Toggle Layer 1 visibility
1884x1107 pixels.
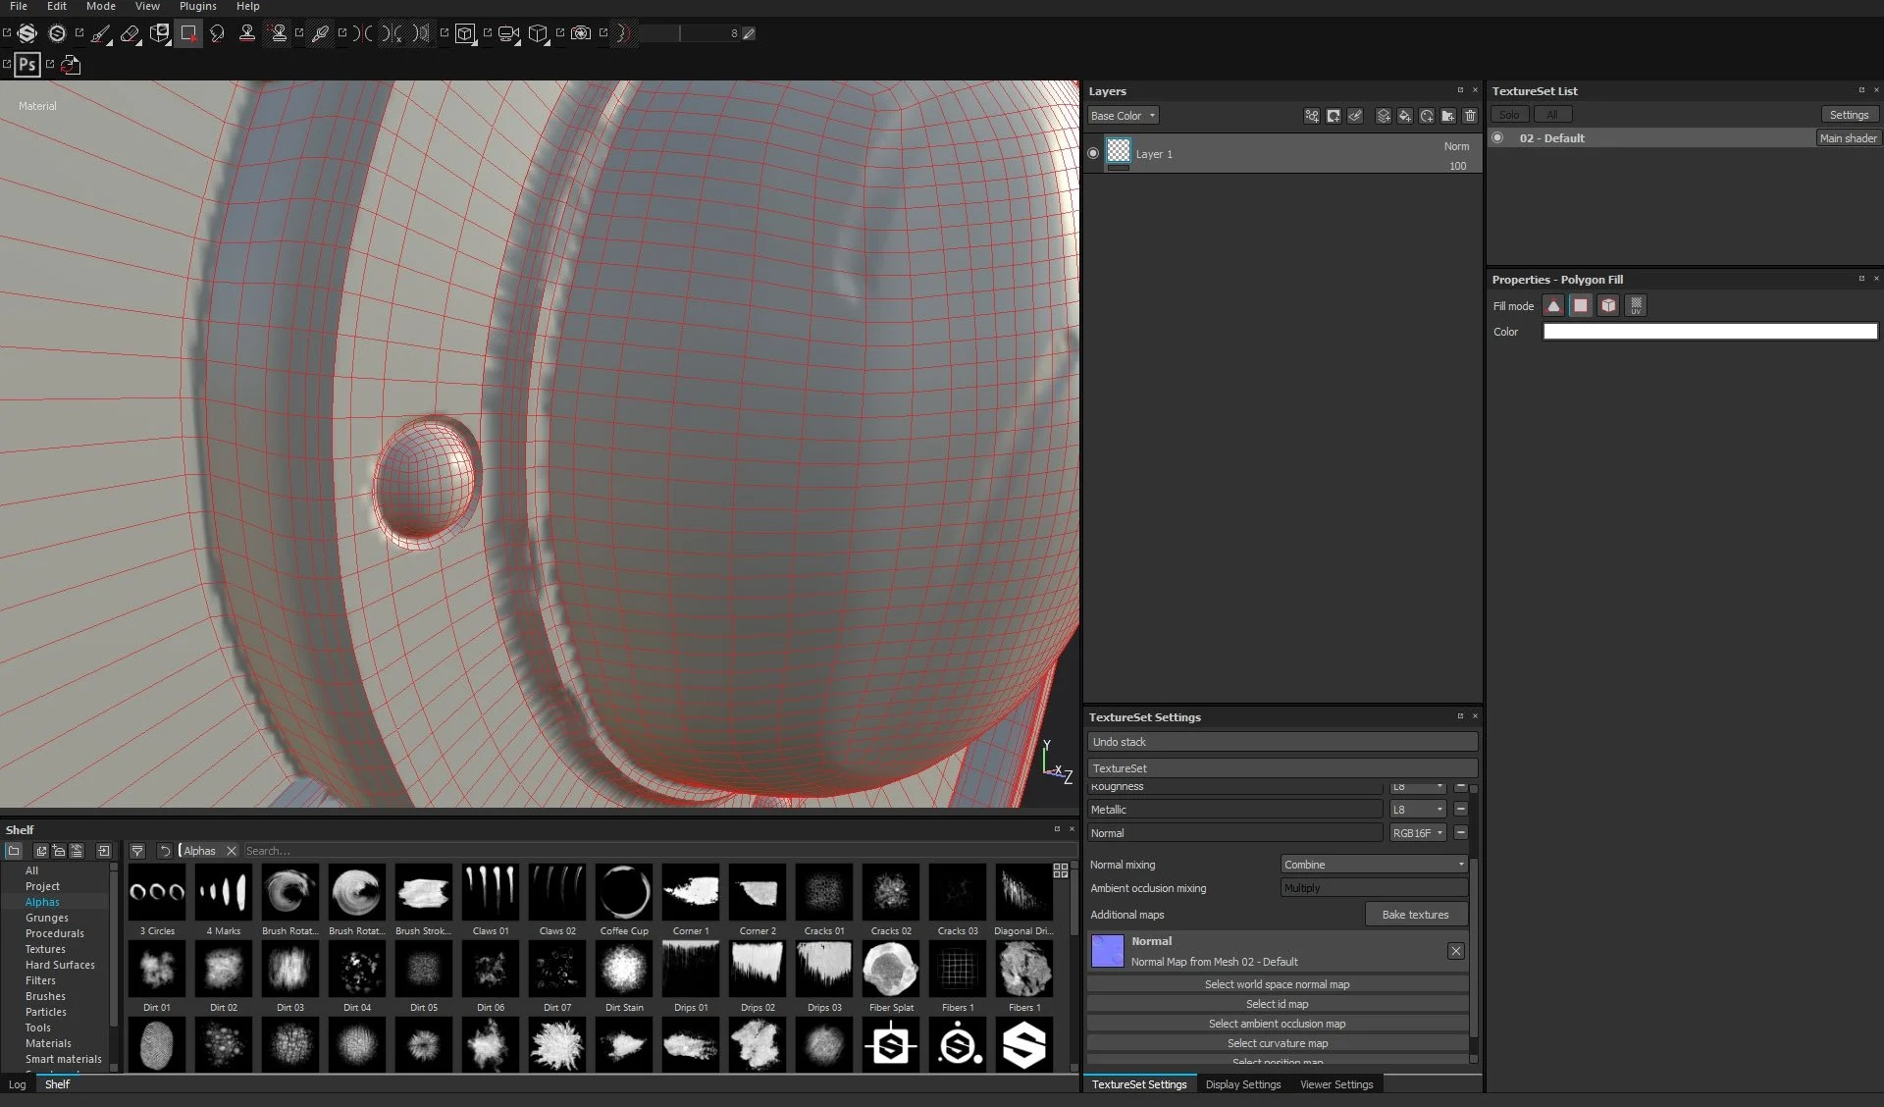1093,153
